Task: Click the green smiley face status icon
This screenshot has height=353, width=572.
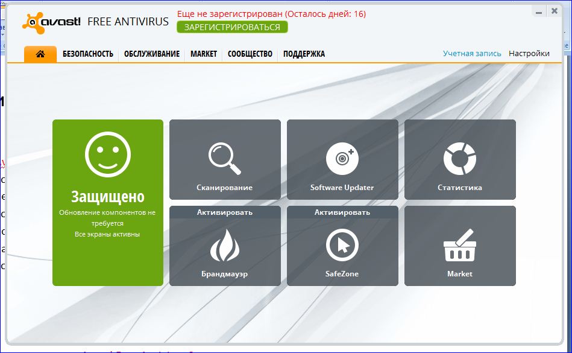Action: tap(108, 154)
